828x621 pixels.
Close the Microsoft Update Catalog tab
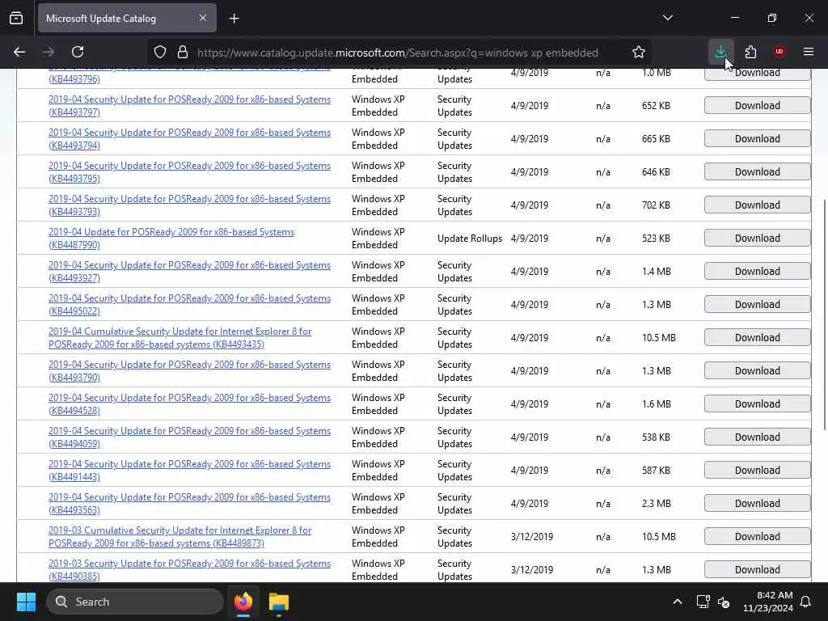(203, 18)
